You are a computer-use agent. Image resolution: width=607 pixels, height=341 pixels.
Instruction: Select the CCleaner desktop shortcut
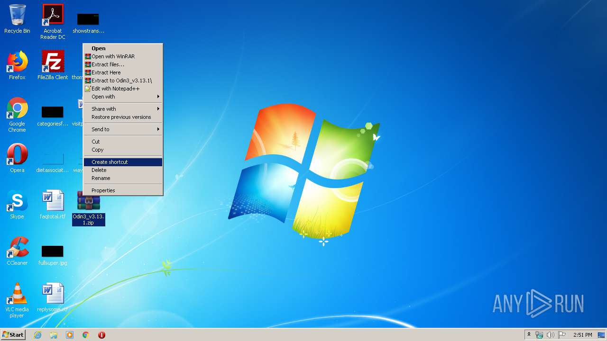click(17, 251)
